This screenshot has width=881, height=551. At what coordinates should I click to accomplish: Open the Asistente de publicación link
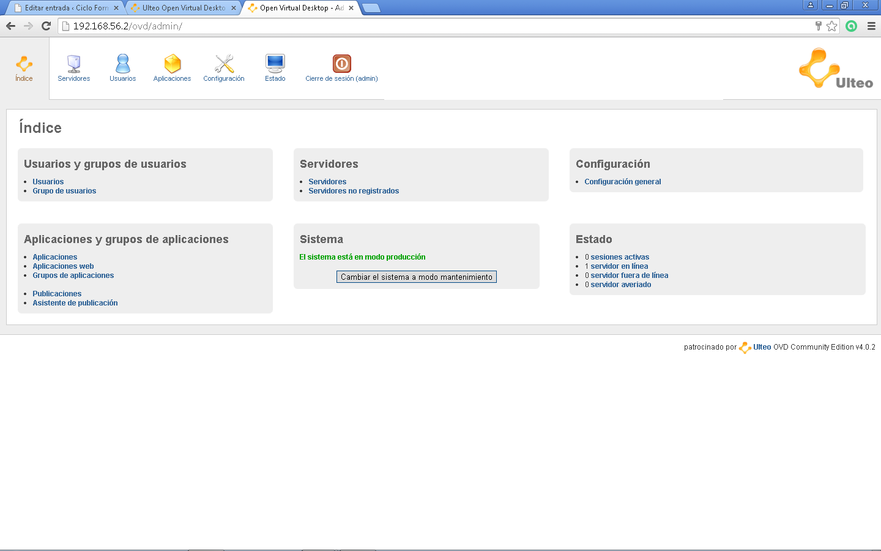pos(75,303)
